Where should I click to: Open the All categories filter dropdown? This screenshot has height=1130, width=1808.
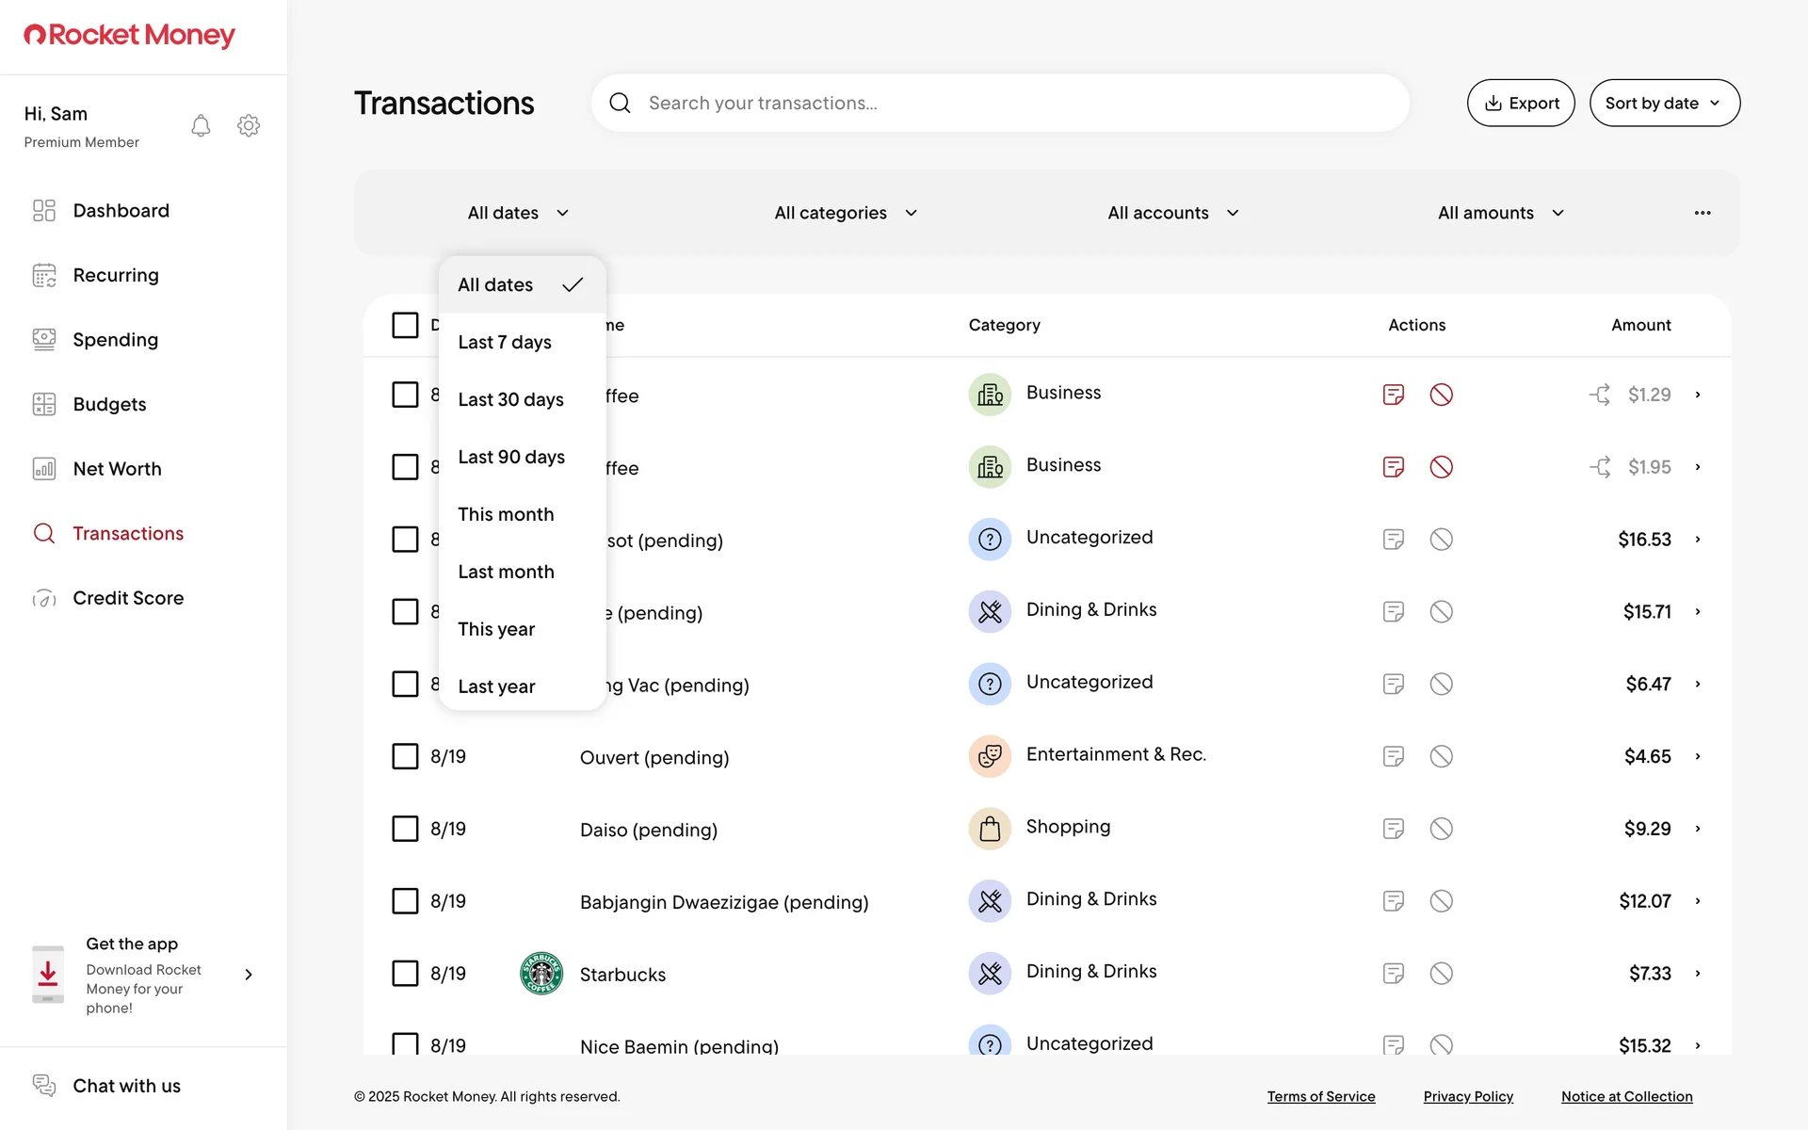tap(845, 213)
